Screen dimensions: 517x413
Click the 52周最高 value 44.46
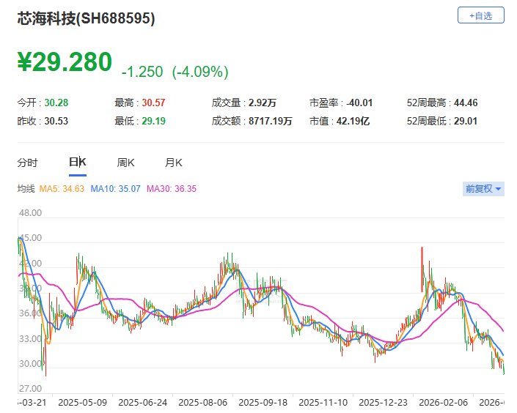[x=466, y=103]
